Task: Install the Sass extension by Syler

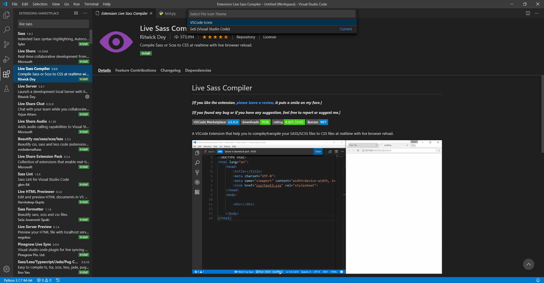Action: coord(84,44)
